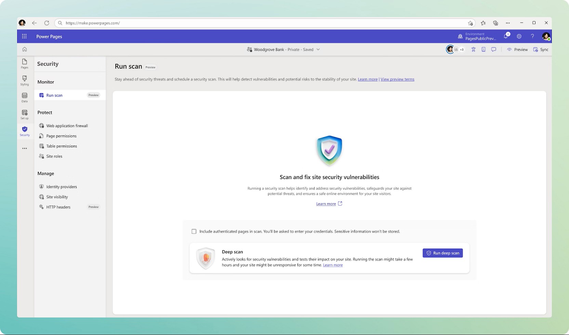The height and width of the screenshot is (335, 569).
Task: Open the comments icon near Preview
Action: click(494, 49)
